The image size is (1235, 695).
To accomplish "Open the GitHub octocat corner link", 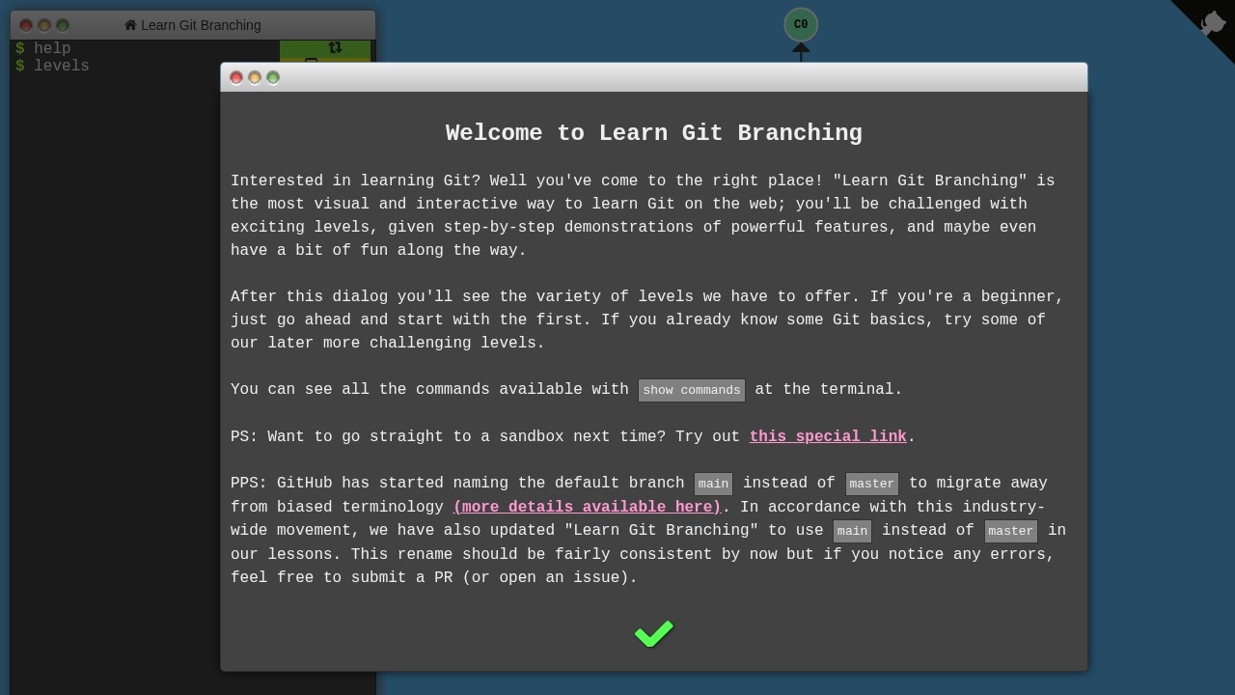I will click(1212, 23).
